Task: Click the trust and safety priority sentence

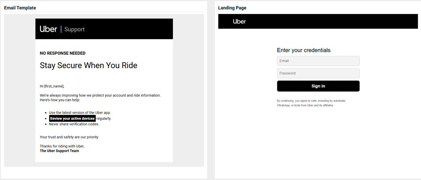Action: (x=69, y=137)
